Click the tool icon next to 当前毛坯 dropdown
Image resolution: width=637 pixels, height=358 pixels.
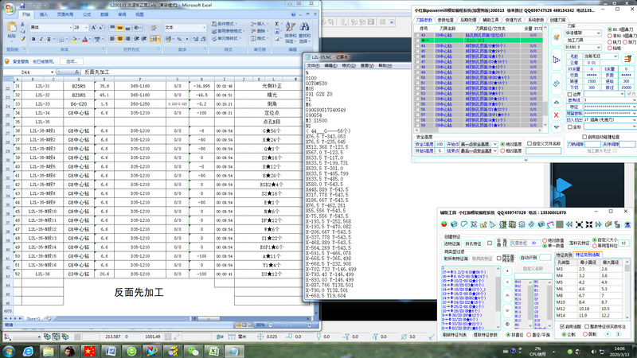(x=628, y=58)
